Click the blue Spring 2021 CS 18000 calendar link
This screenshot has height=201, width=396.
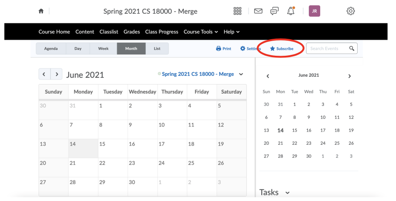(x=198, y=74)
